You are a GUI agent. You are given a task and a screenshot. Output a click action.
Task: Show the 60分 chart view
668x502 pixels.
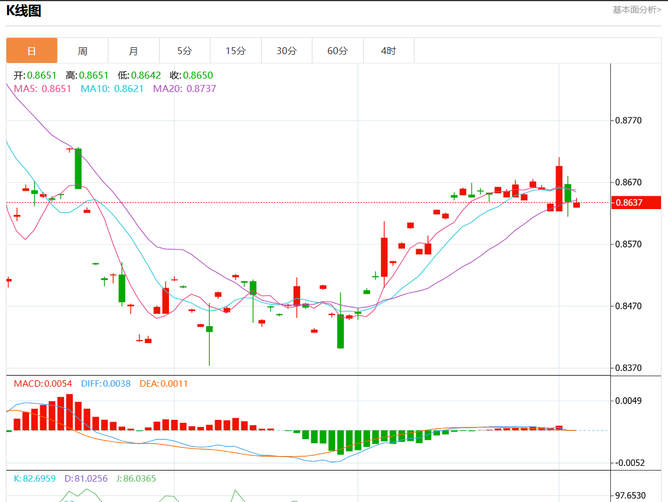(337, 51)
